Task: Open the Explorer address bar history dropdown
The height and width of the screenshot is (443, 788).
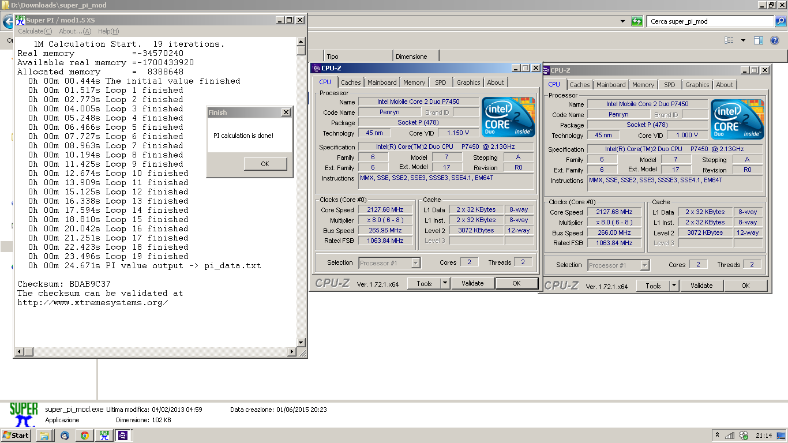Action: [x=622, y=21]
